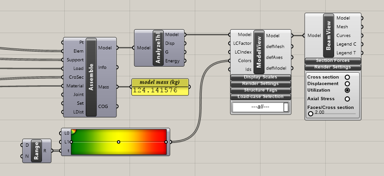Expand the Structure Tags submenu
This screenshot has width=384, height=176.
tap(261, 90)
